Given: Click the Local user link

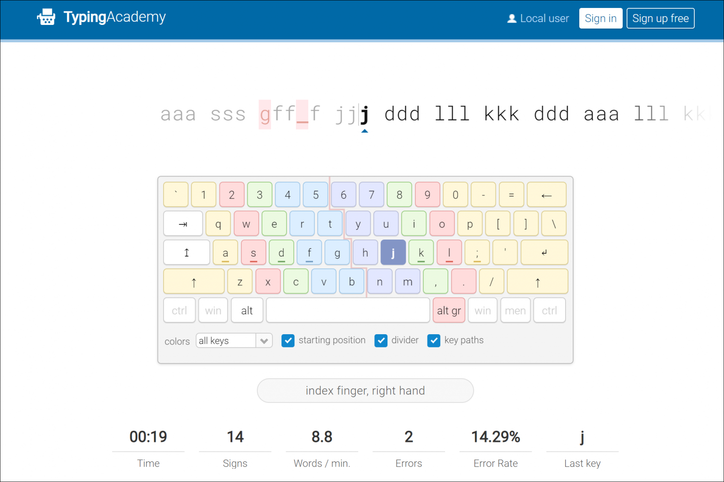Looking at the screenshot, I should click(x=544, y=18).
